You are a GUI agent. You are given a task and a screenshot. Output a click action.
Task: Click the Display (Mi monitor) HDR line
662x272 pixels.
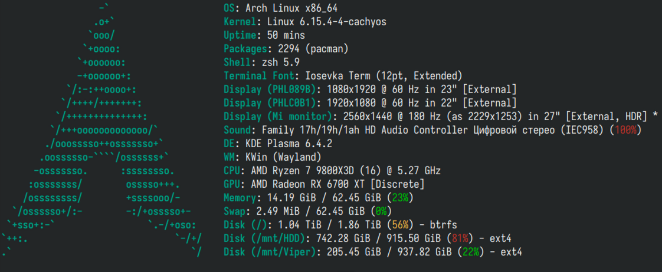click(x=441, y=117)
